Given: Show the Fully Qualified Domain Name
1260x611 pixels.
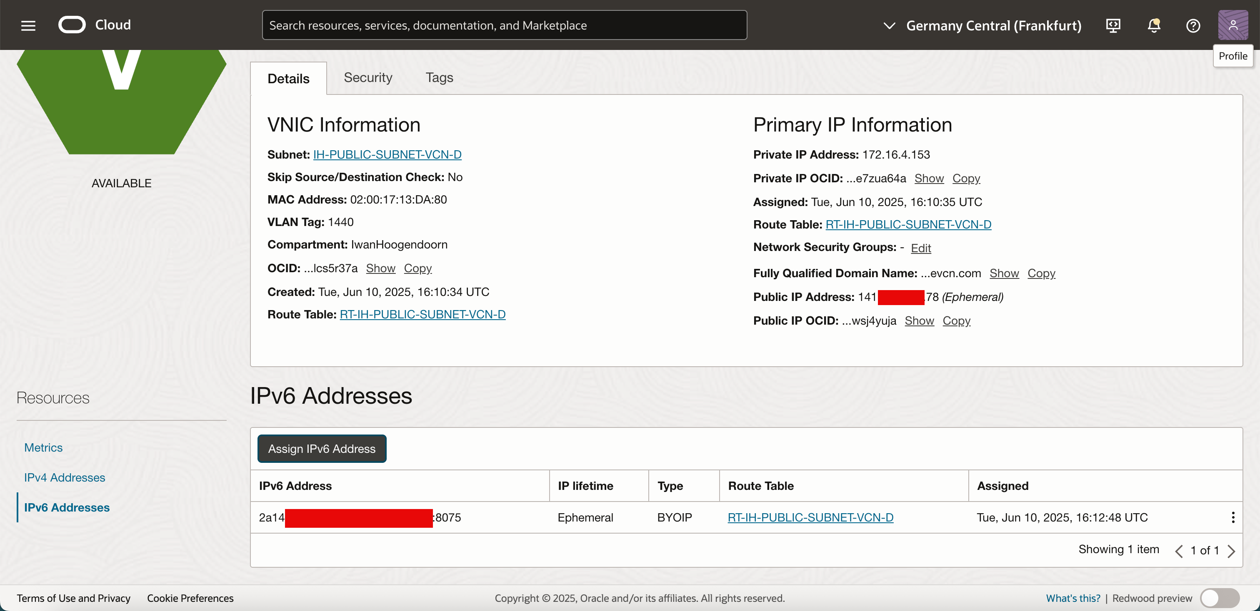Looking at the screenshot, I should (x=1004, y=273).
